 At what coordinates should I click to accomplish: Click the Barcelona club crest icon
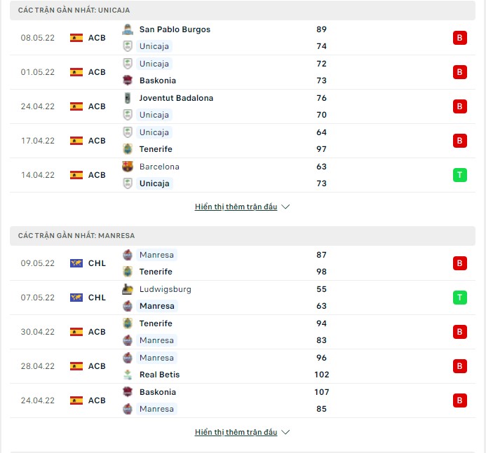tap(128, 167)
